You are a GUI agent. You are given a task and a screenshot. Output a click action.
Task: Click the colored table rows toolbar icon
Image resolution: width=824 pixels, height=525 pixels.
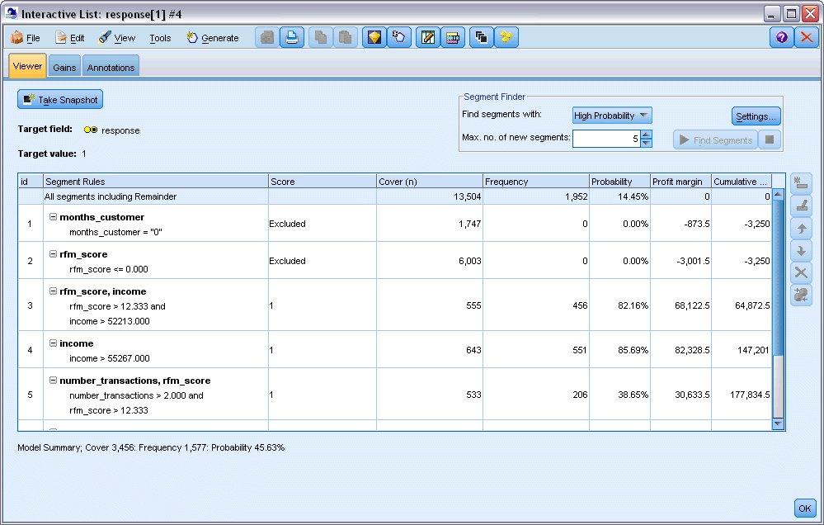[453, 37]
